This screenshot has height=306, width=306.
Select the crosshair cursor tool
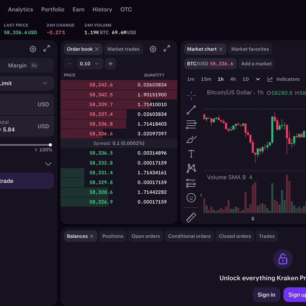[x=191, y=95]
